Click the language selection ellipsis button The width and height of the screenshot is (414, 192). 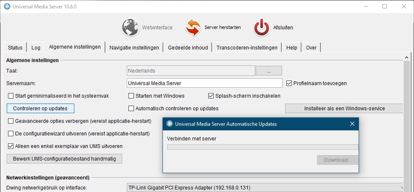[269, 71]
